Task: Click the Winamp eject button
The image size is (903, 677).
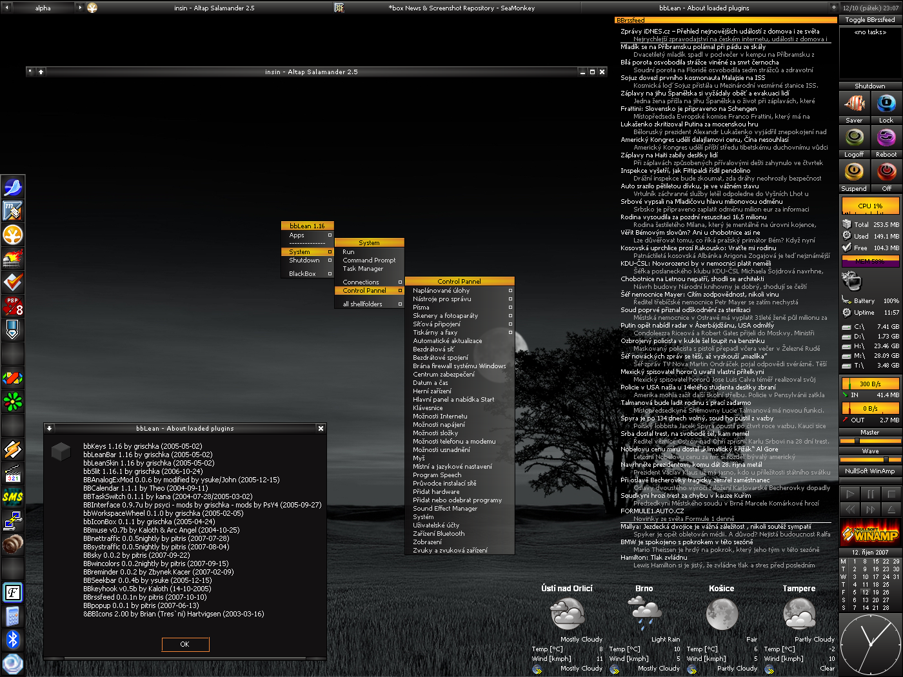Action: (x=891, y=509)
